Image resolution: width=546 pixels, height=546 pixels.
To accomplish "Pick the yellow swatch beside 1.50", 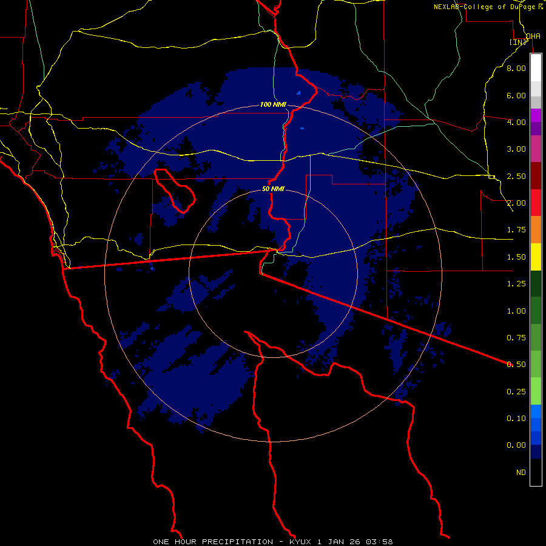I will (536, 257).
